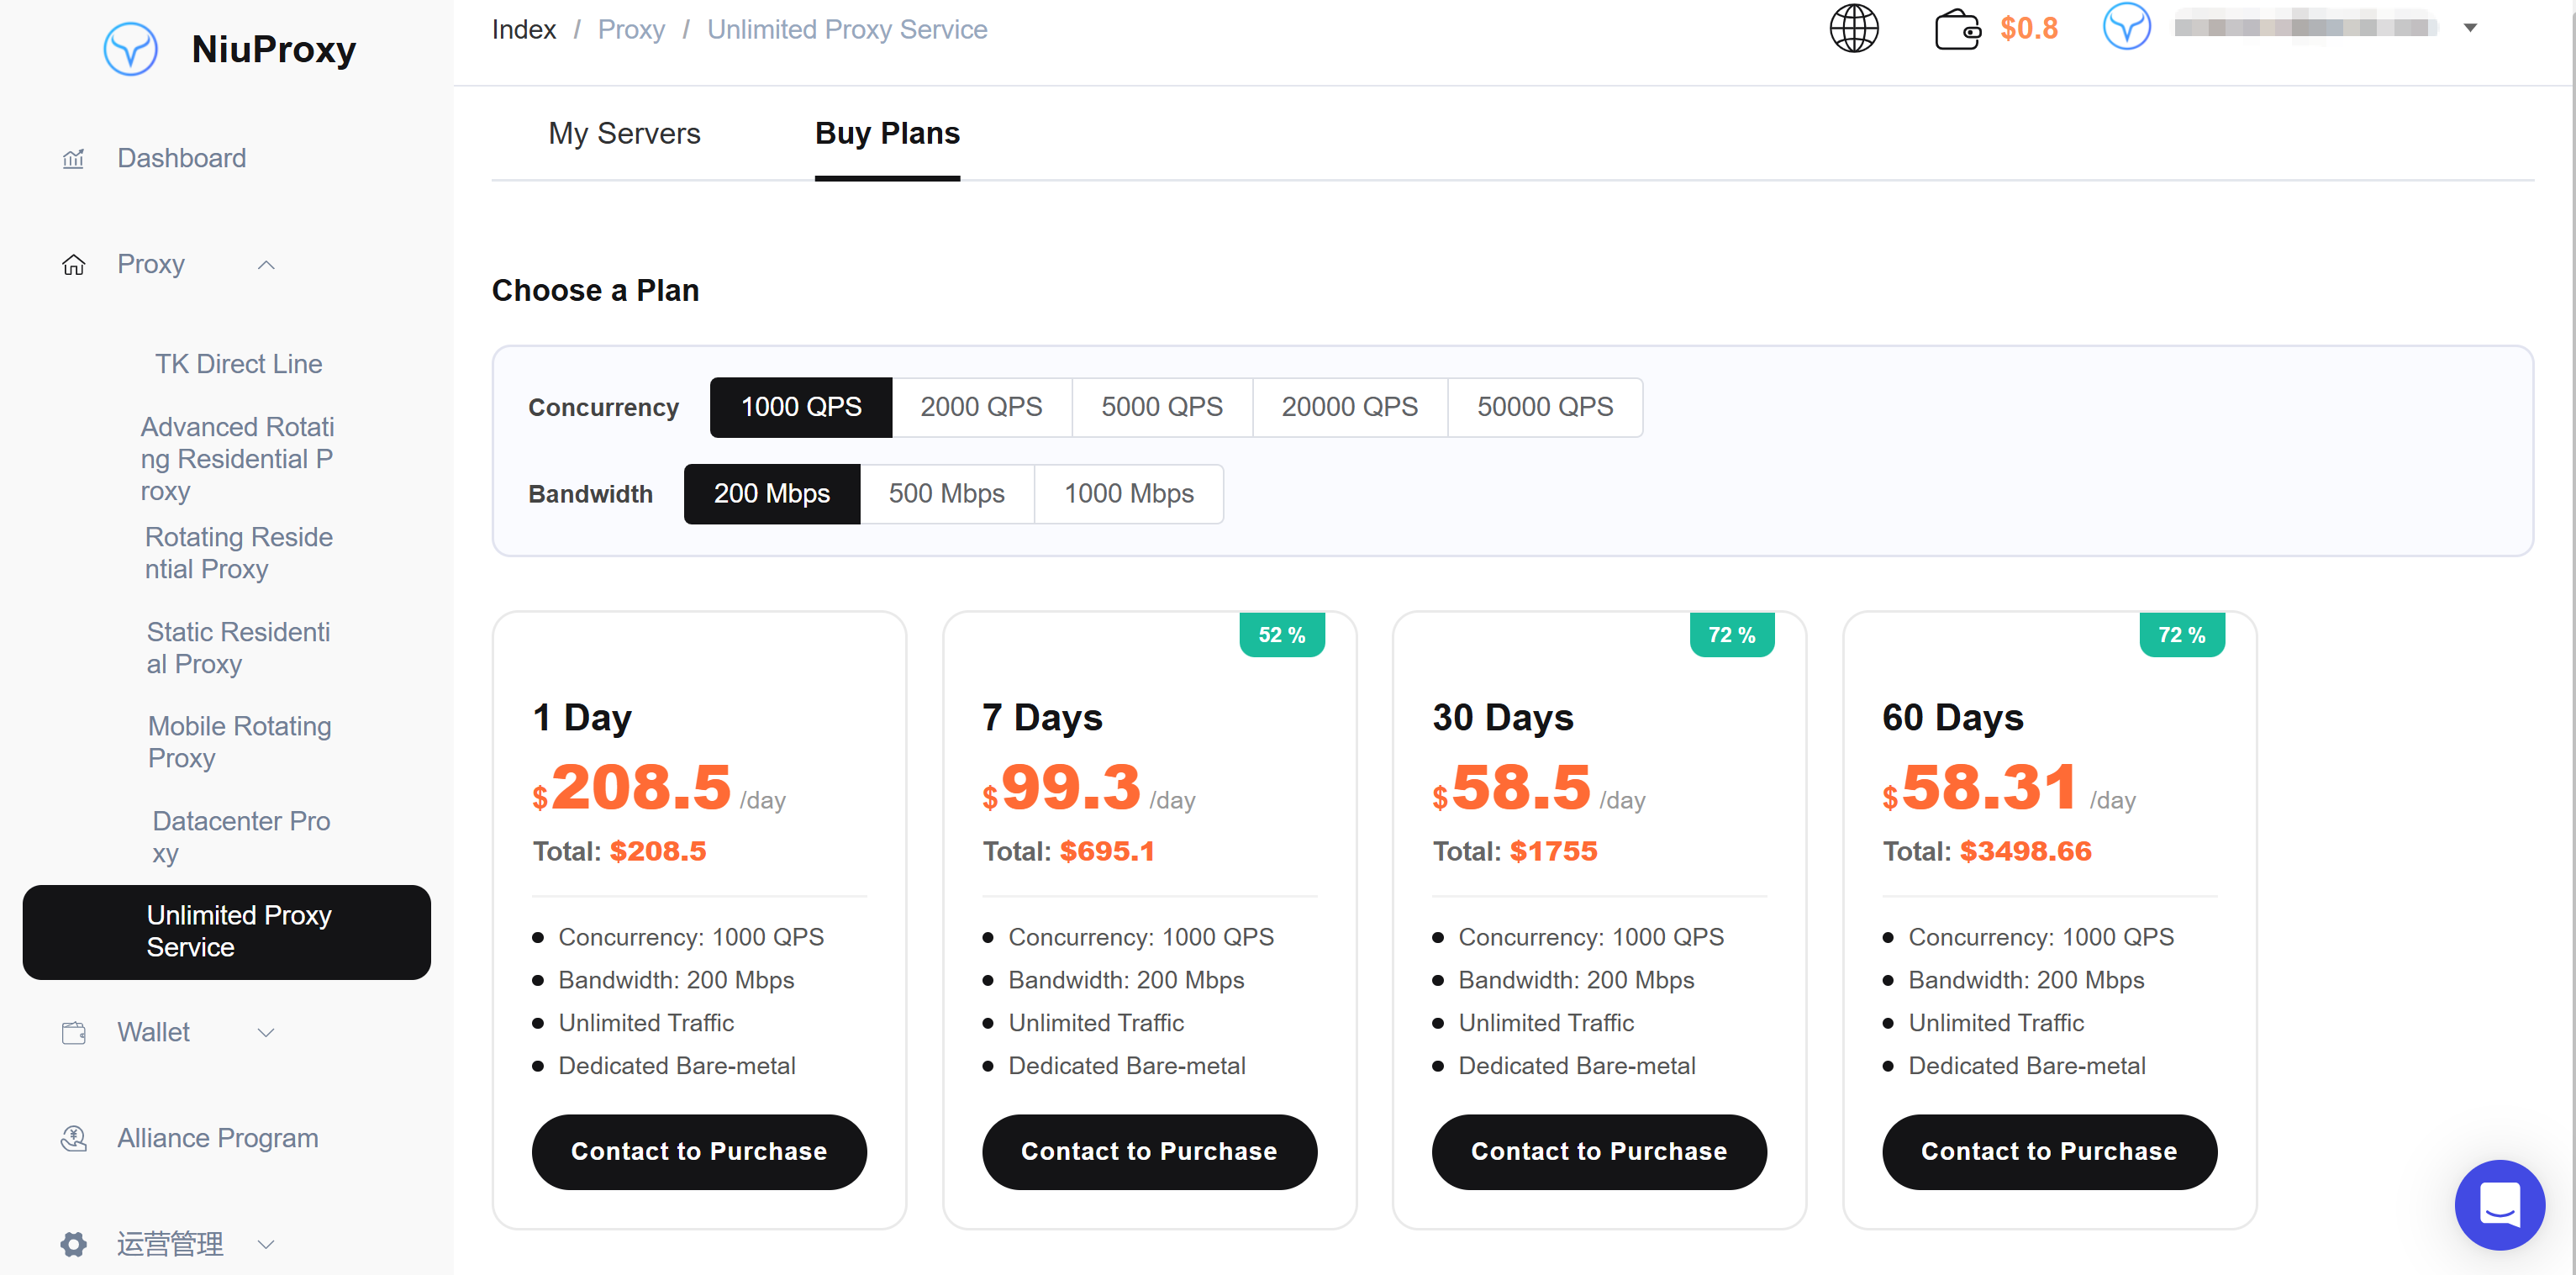The width and height of the screenshot is (2576, 1275).
Task: Click the gear icon beside 运营管理
Action: [x=73, y=1244]
